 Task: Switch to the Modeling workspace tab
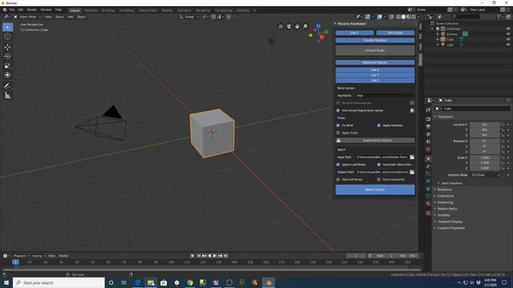click(91, 10)
